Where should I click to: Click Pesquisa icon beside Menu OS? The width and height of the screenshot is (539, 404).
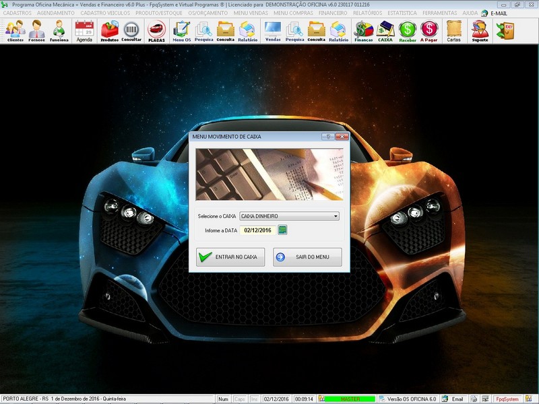pyautogui.click(x=203, y=31)
